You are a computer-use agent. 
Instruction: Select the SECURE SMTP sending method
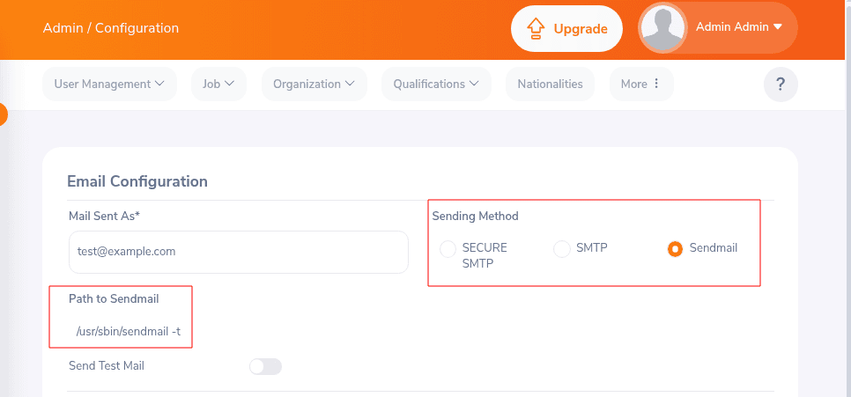(x=448, y=249)
